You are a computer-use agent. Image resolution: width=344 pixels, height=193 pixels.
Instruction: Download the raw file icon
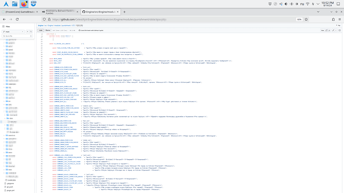[x=330, y=30]
